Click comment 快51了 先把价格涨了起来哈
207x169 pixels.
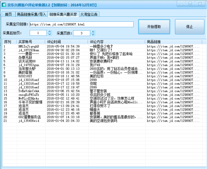(111, 54)
